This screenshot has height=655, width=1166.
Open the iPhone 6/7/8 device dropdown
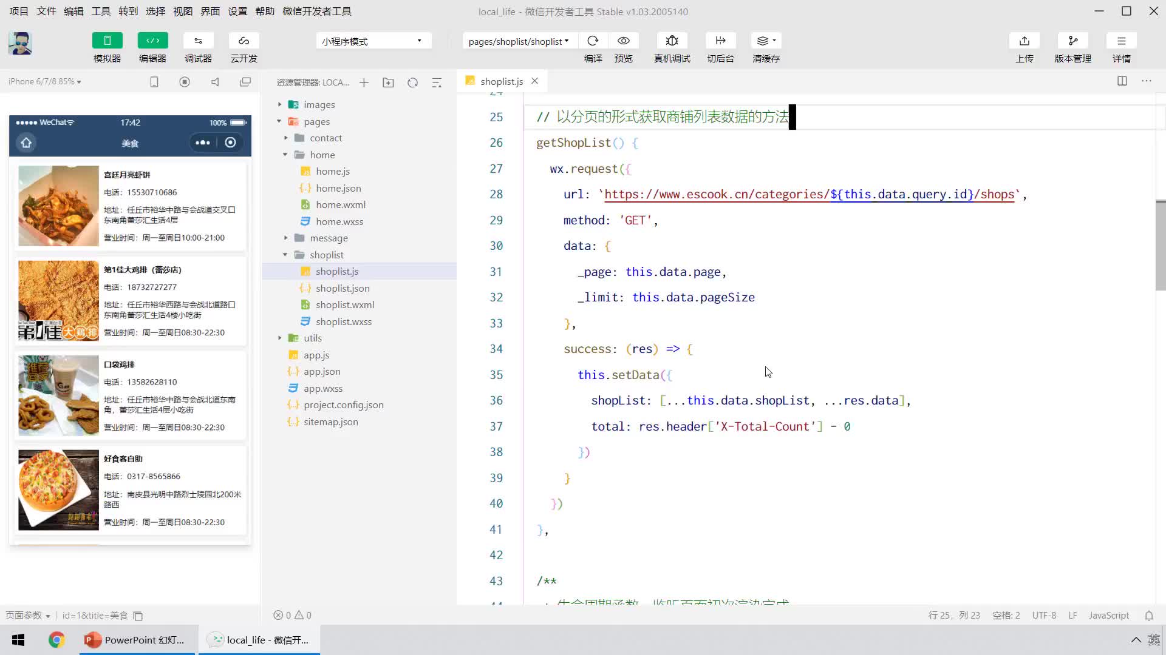(x=44, y=81)
